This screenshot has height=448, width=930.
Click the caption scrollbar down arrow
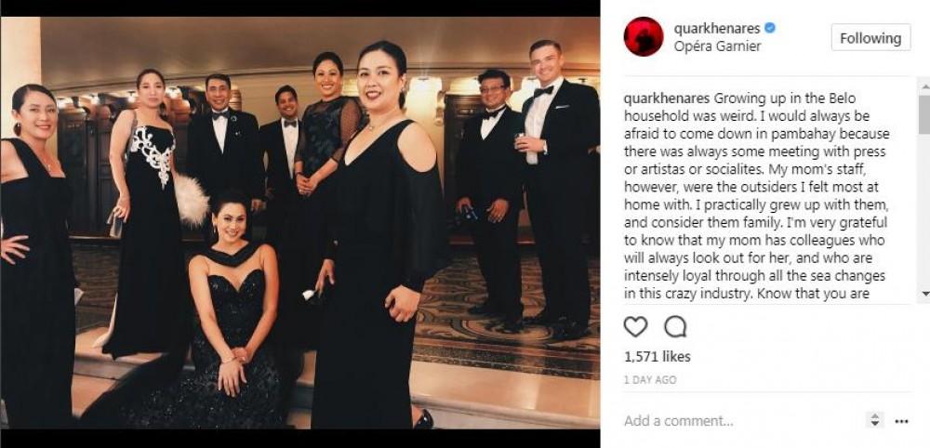pos(924,293)
